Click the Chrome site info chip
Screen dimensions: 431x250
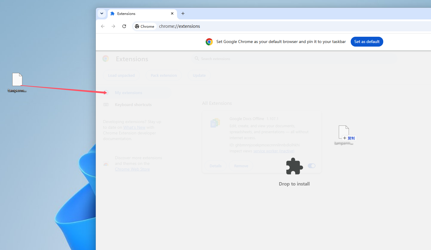tap(145, 26)
